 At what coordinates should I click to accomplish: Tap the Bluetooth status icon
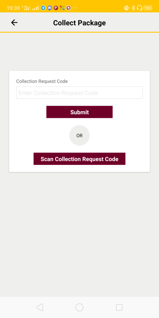tap(133, 8)
